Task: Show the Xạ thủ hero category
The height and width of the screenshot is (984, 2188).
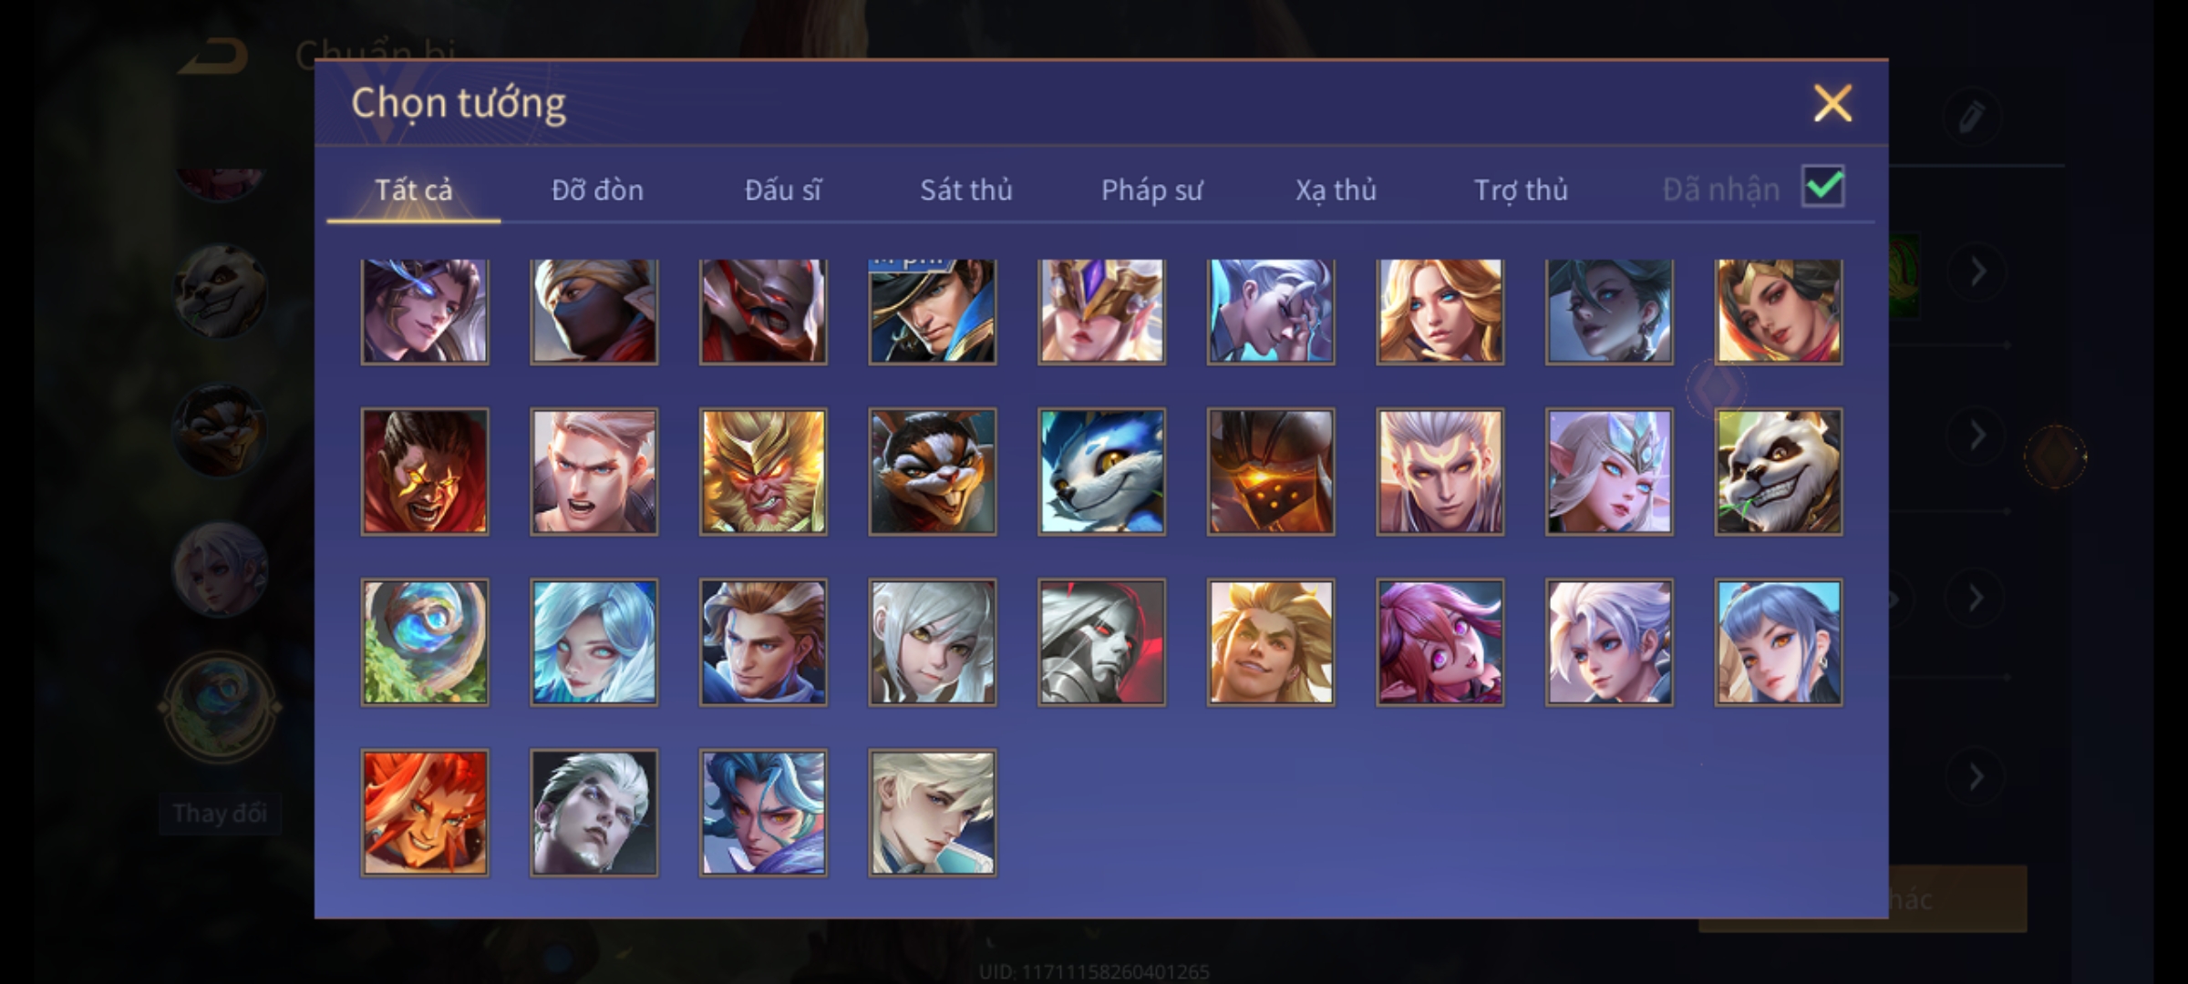Action: click(1336, 190)
